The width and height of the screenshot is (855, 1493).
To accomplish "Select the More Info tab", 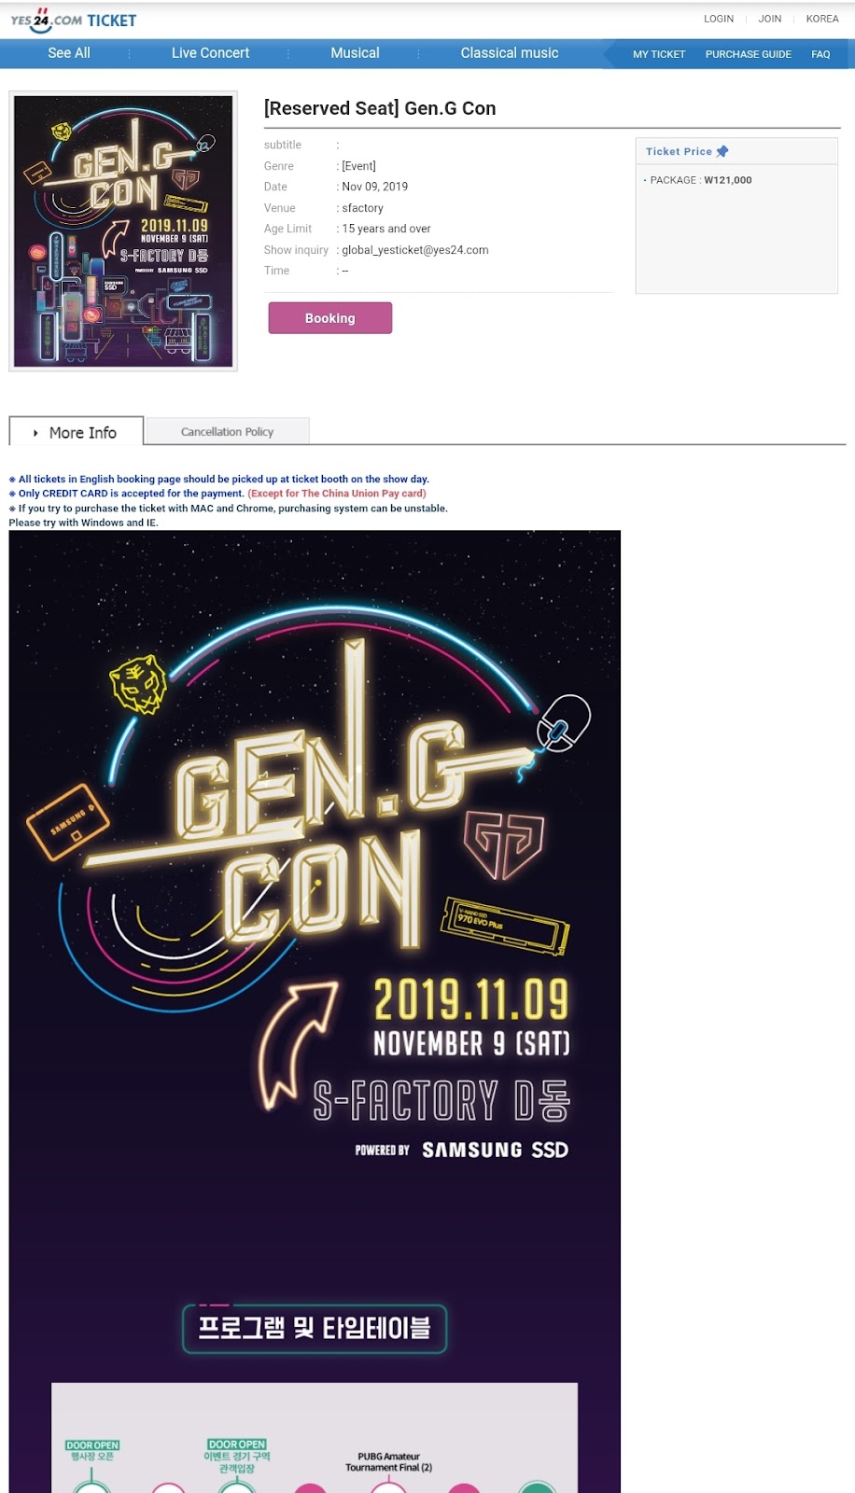I will pyautogui.click(x=77, y=432).
